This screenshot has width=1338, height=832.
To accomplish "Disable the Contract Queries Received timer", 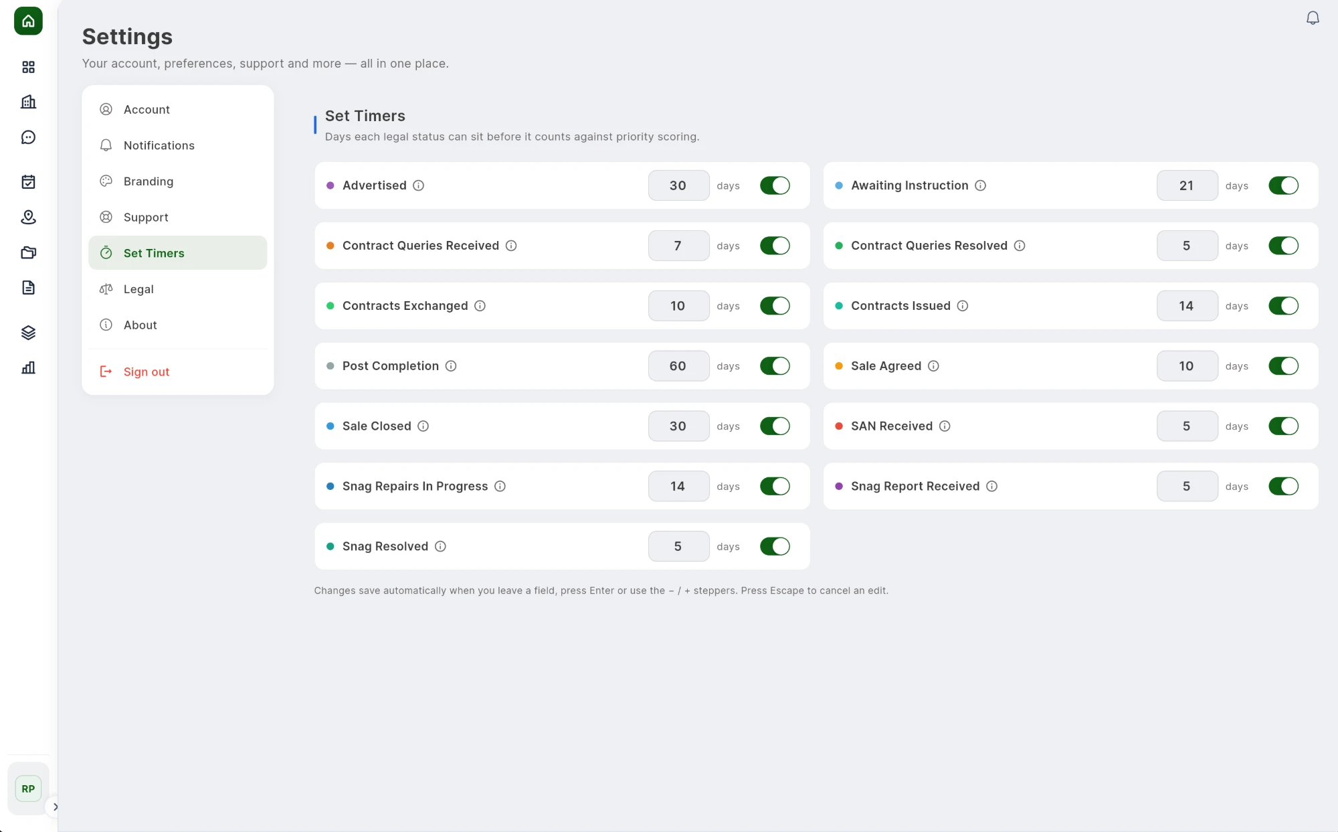I will pyautogui.click(x=775, y=246).
